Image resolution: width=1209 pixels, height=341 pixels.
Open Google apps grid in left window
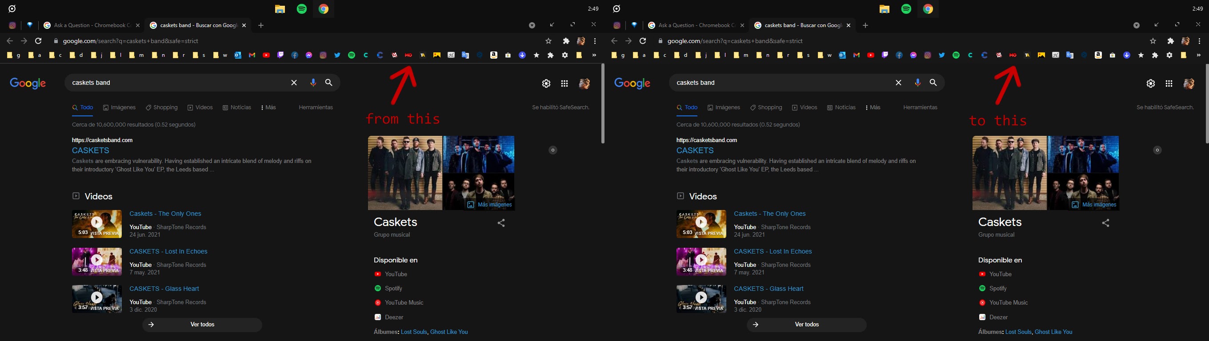(564, 83)
